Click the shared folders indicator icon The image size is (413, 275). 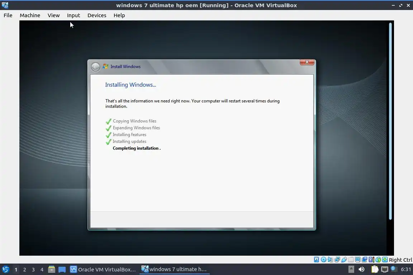coord(351,260)
